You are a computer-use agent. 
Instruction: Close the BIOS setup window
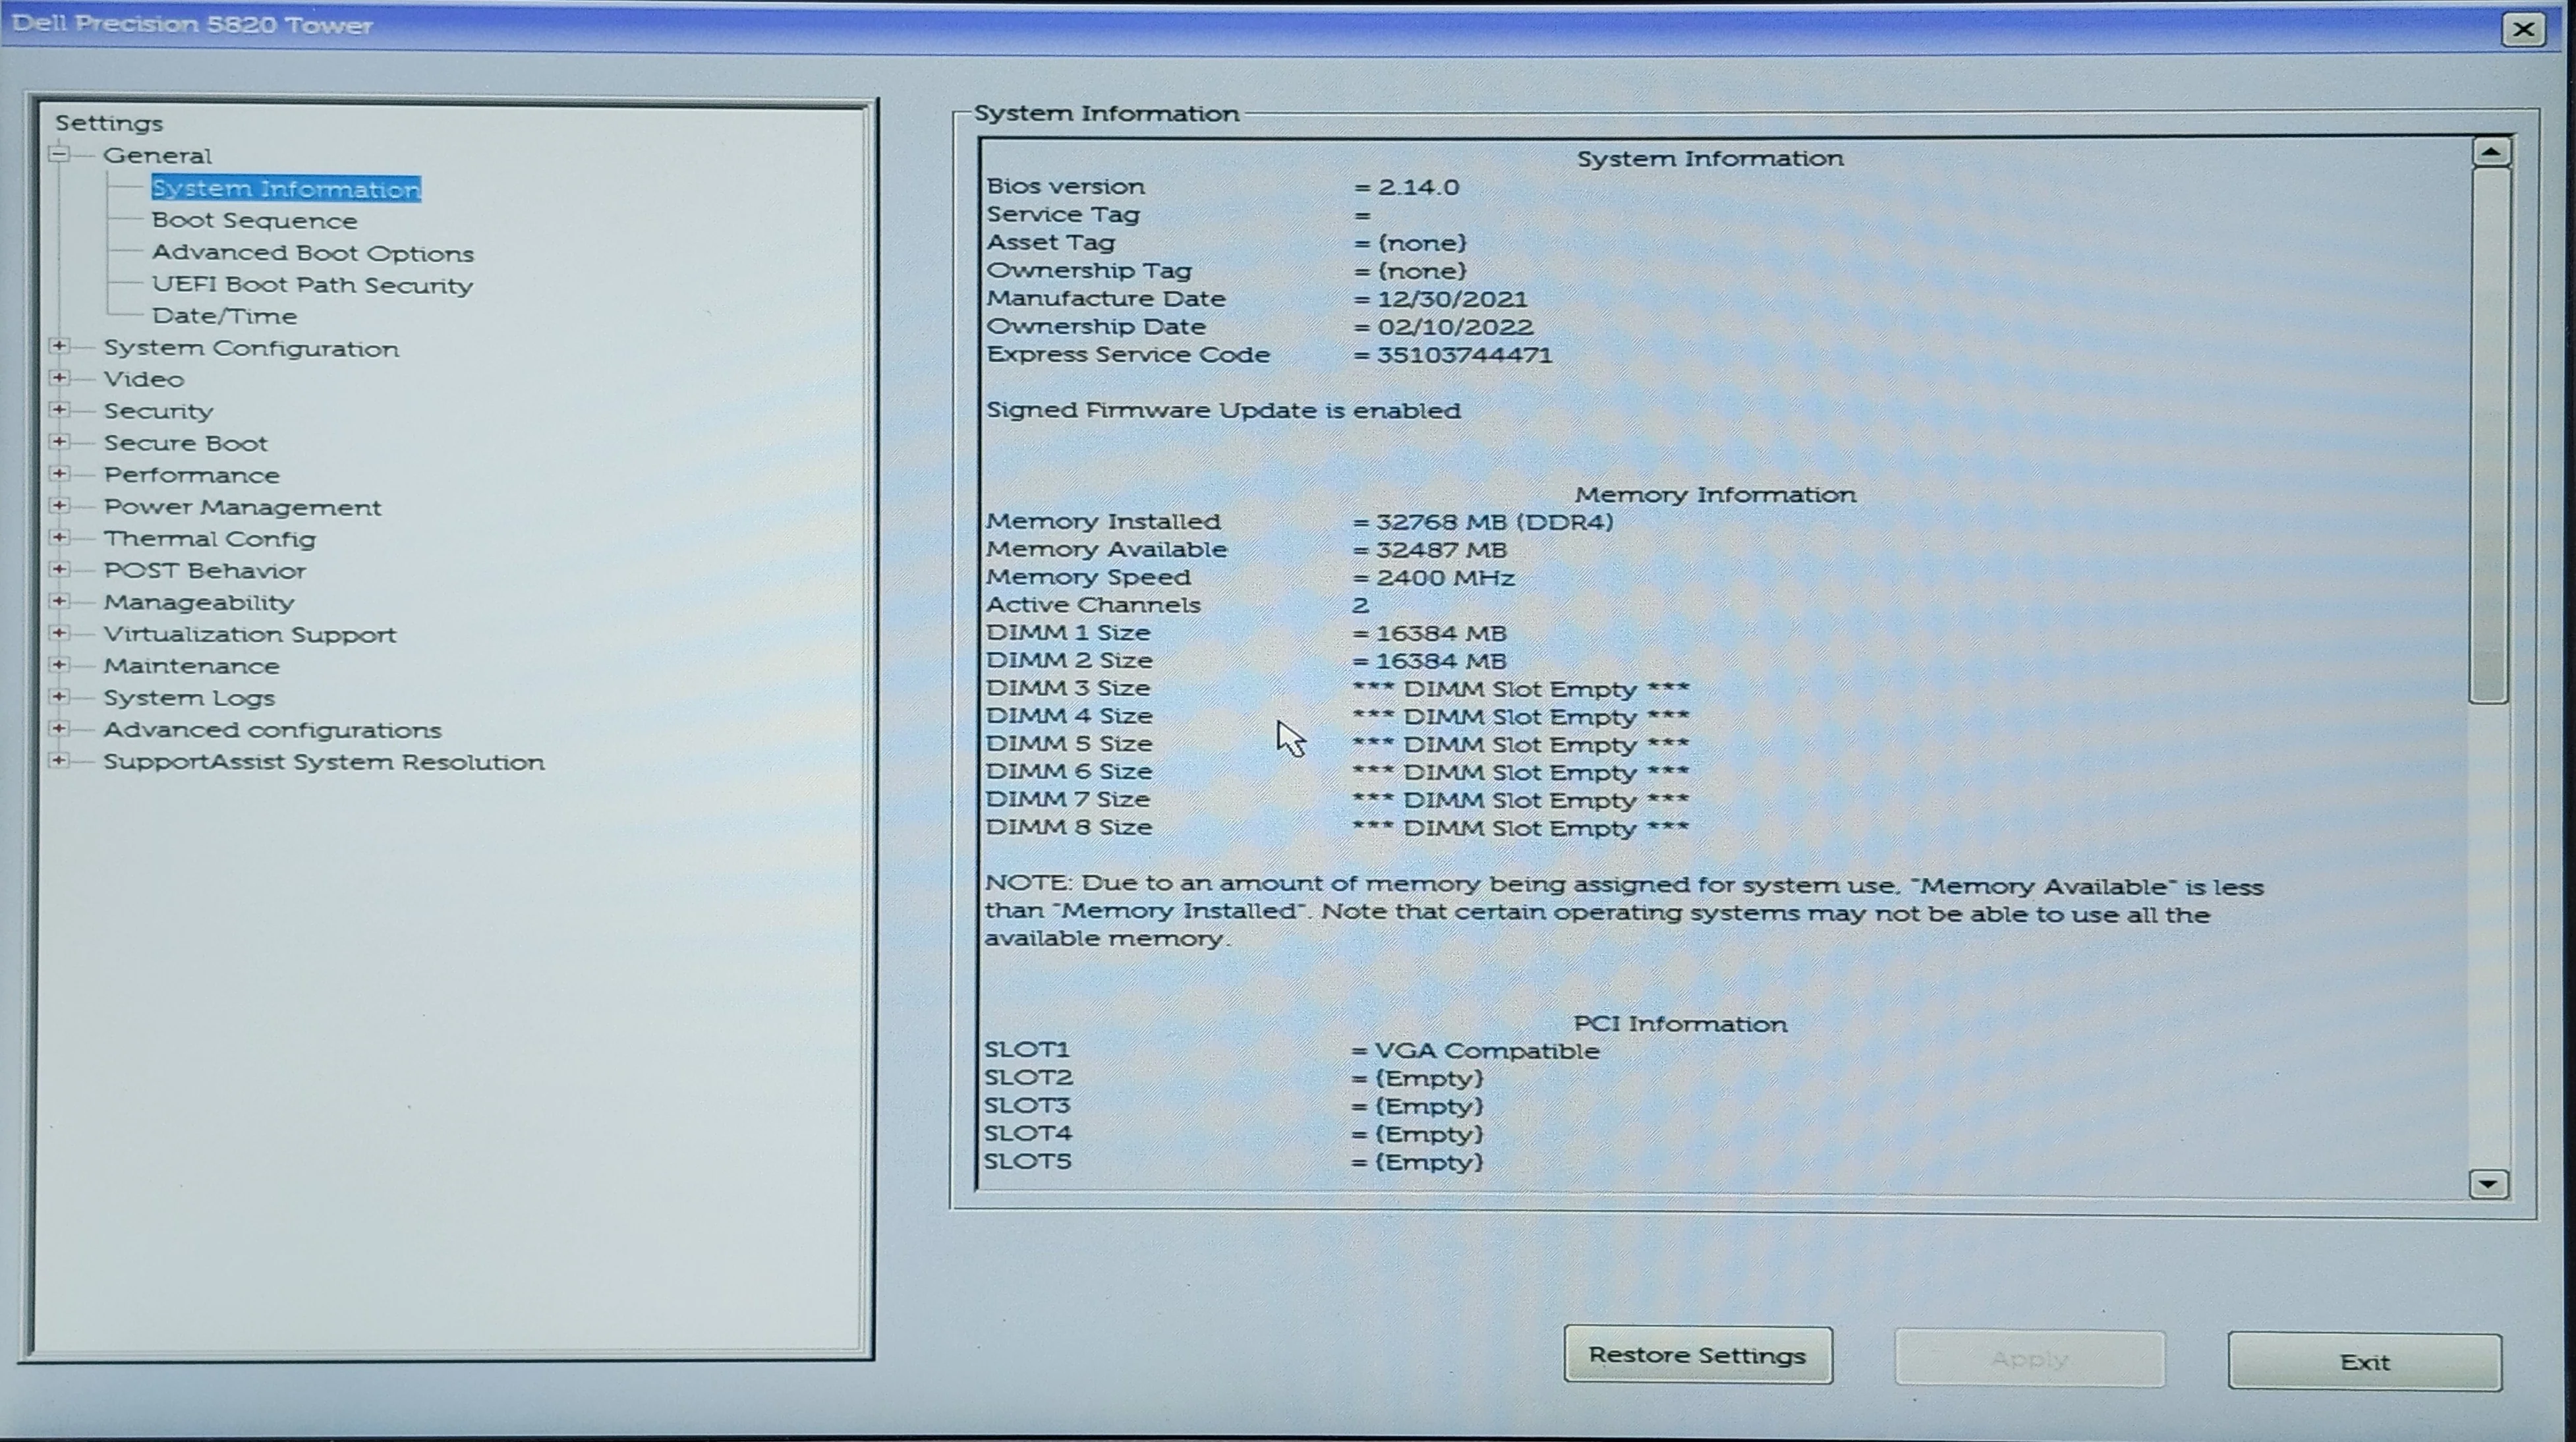(2523, 29)
